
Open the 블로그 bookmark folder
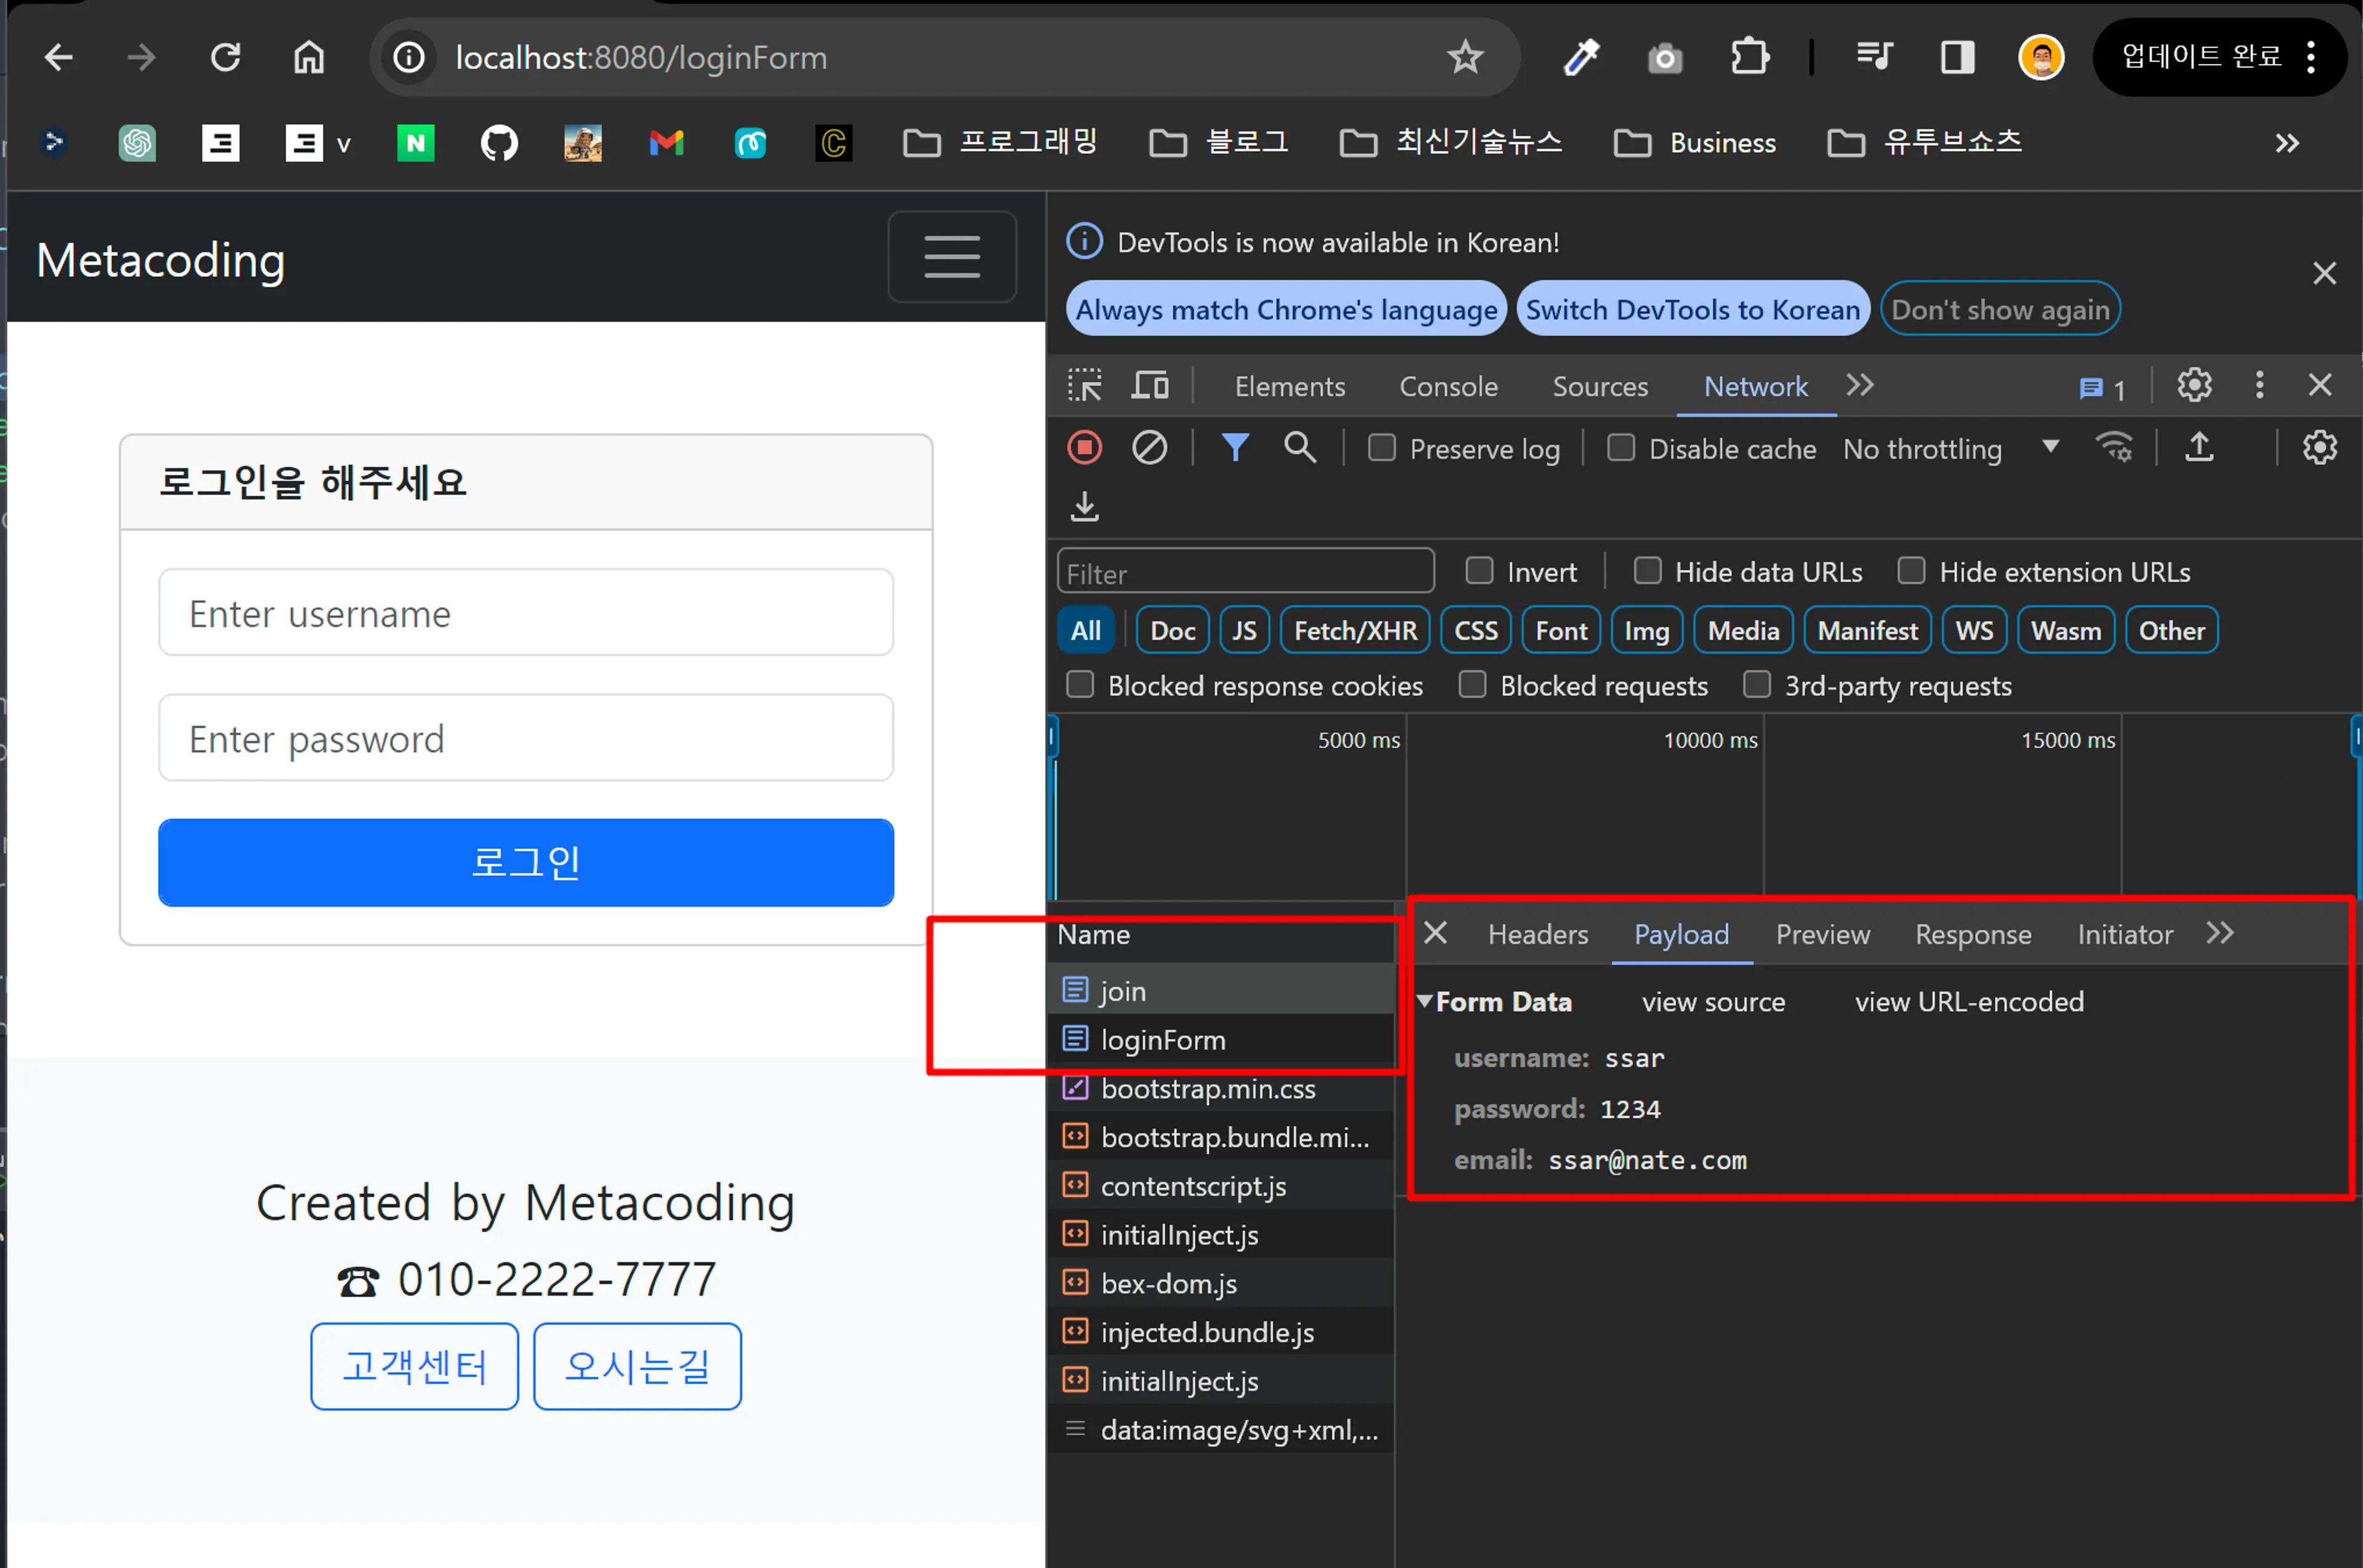point(1218,143)
